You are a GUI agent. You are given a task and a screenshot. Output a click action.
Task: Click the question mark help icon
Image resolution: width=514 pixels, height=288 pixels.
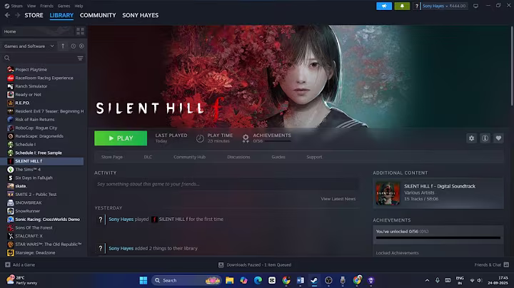click(416, 6)
